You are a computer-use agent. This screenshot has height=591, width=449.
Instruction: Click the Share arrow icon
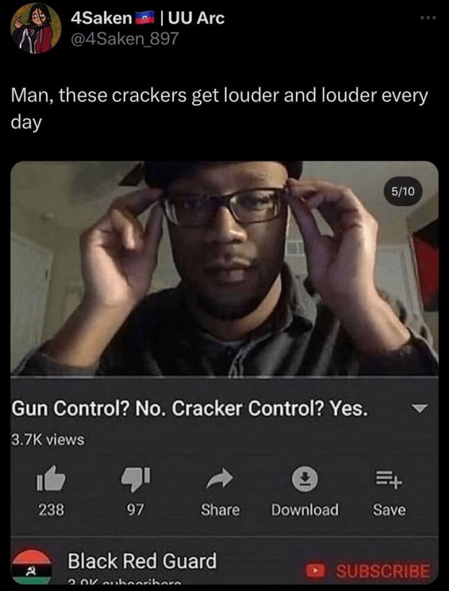[x=219, y=478]
